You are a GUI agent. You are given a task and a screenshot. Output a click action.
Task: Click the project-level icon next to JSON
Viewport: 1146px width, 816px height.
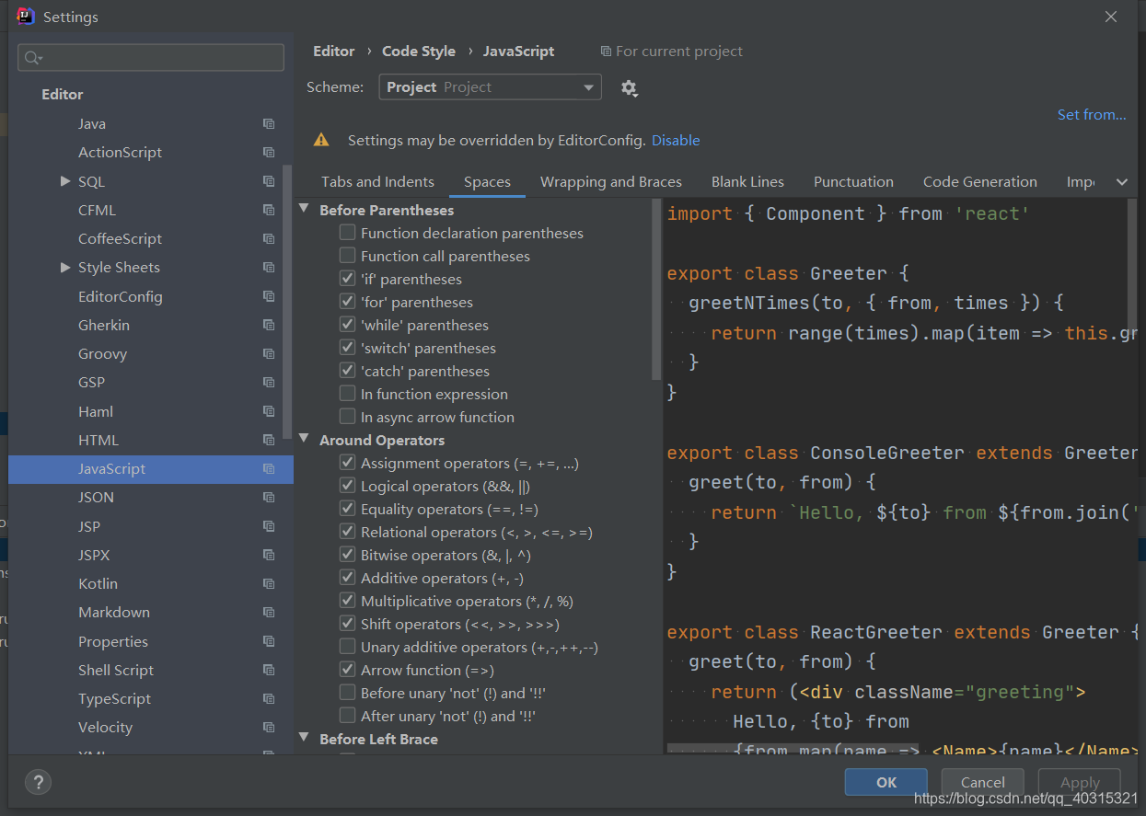click(x=269, y=498)
